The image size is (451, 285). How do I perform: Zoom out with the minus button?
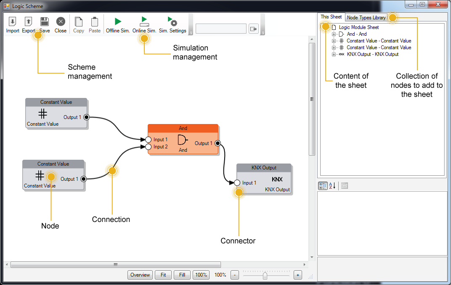(235, 275)
